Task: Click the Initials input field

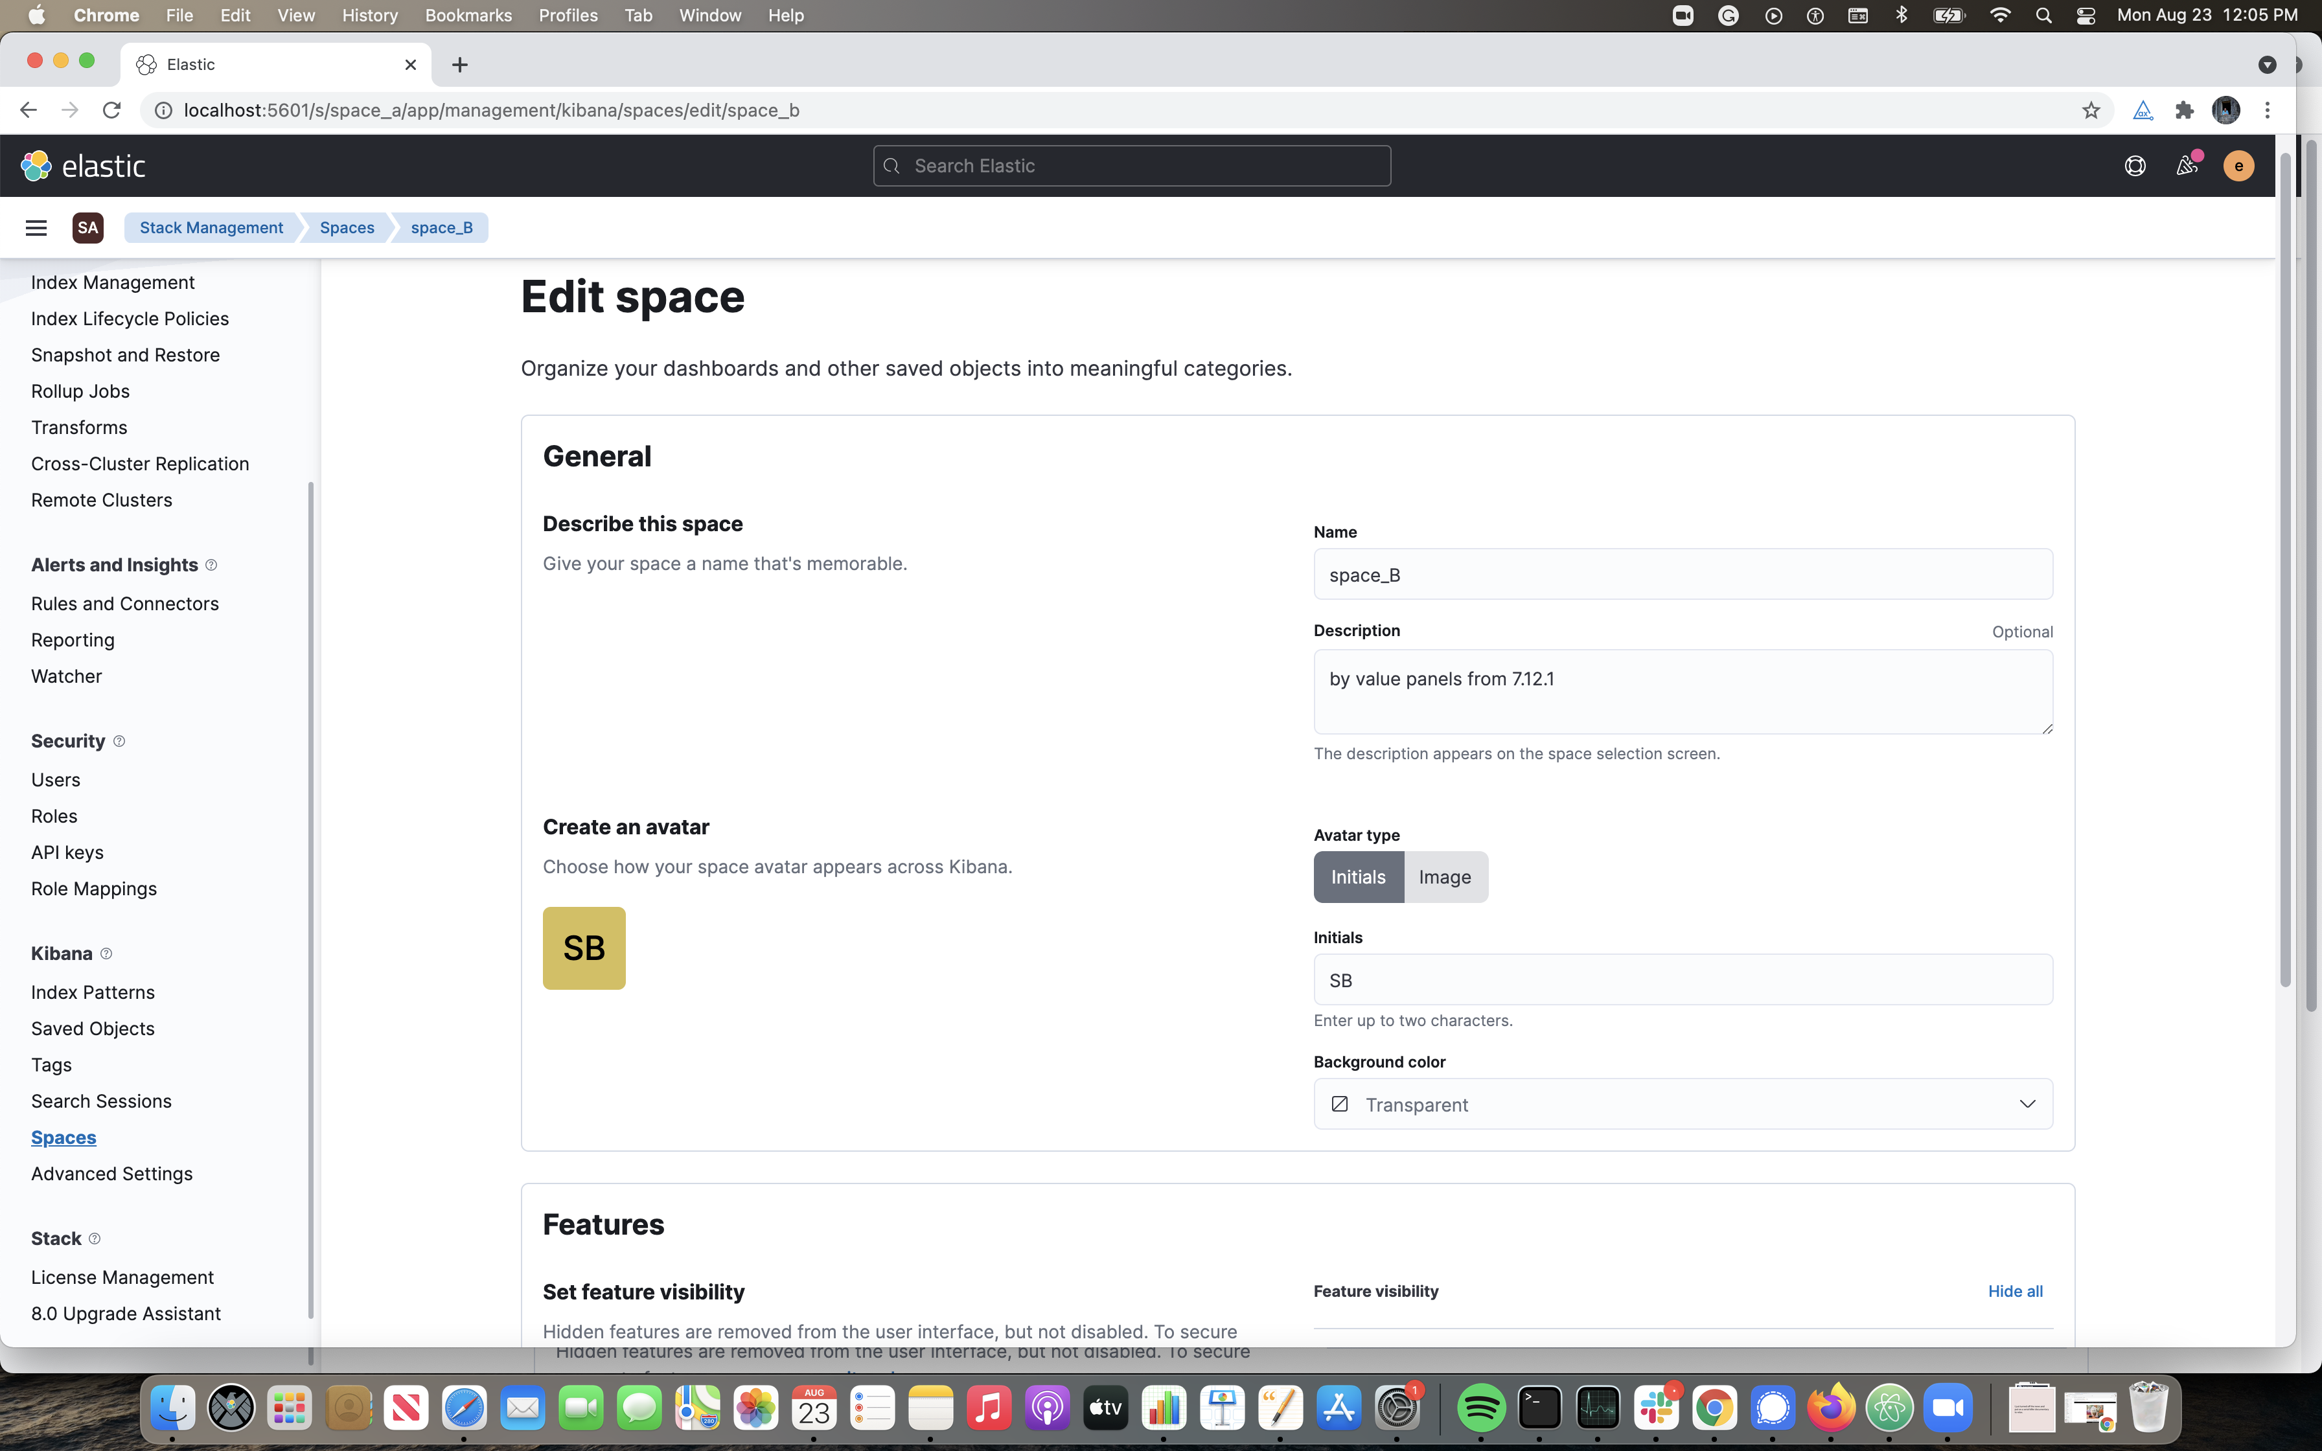Action: 1683,979
